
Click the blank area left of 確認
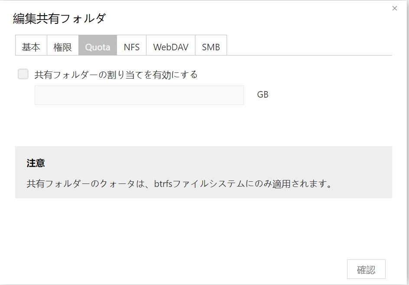tap(217, 269)
